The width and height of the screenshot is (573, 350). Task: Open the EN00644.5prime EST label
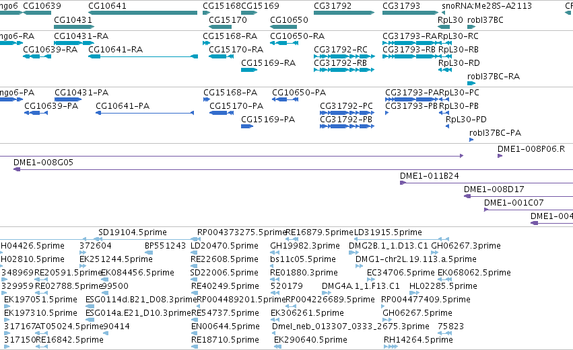225,326
